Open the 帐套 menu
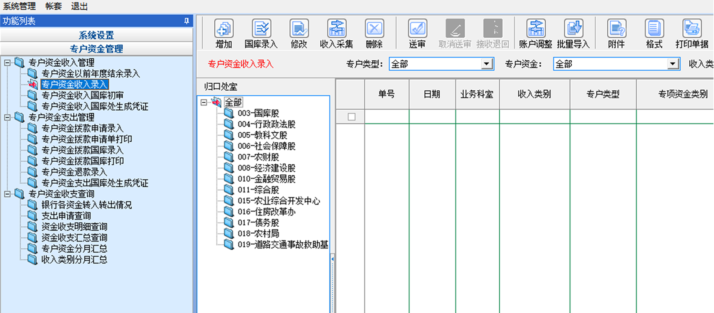Image resolution: width=714 pixels, height=313 pixels. (53, 7)
